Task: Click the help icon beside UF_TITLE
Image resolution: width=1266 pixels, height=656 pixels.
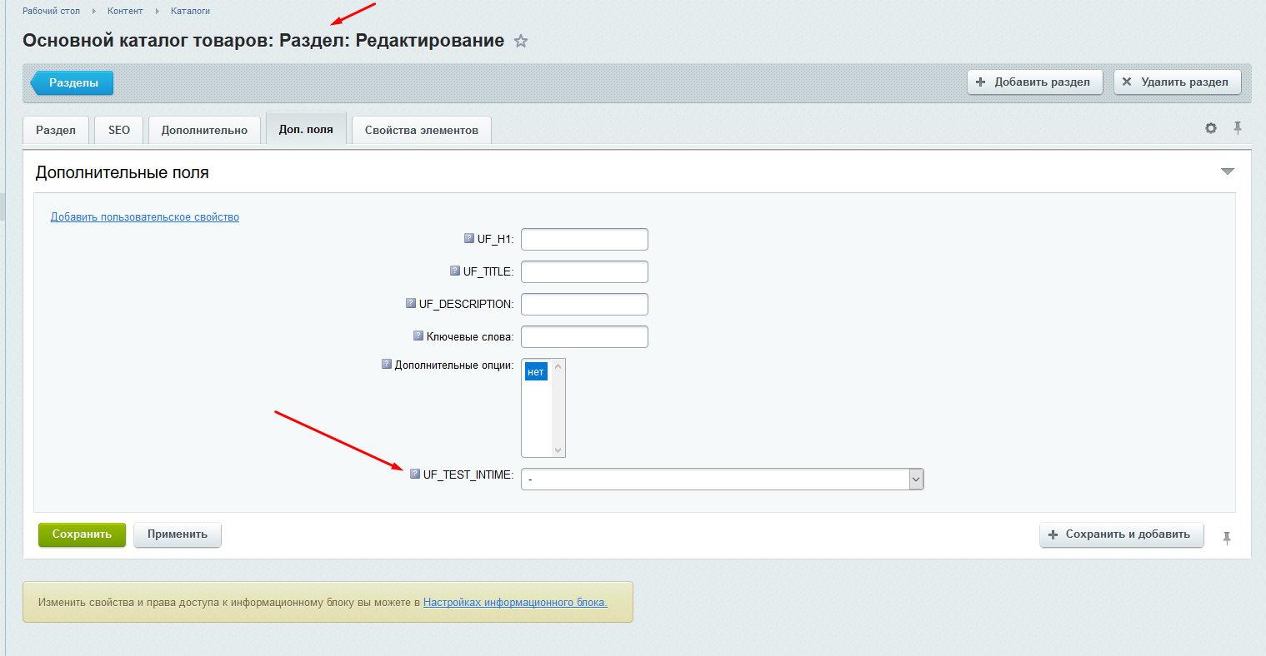Action: tap(455, 271)
